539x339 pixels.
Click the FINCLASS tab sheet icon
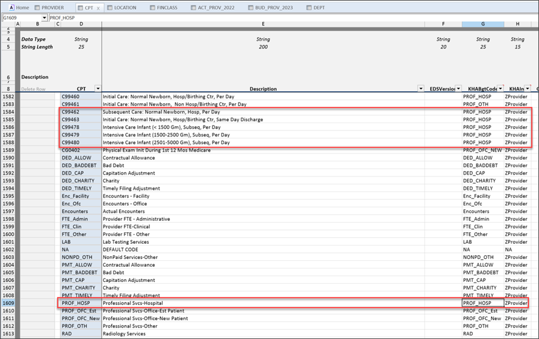[152, 8]
